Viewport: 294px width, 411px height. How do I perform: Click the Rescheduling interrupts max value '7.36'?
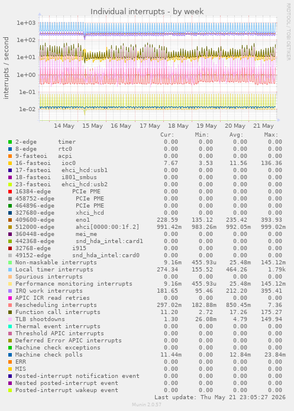pyautogui.click(x=275, y=305)
